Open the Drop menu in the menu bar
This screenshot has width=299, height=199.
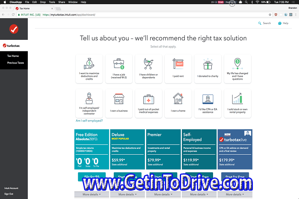click(43, 2)
